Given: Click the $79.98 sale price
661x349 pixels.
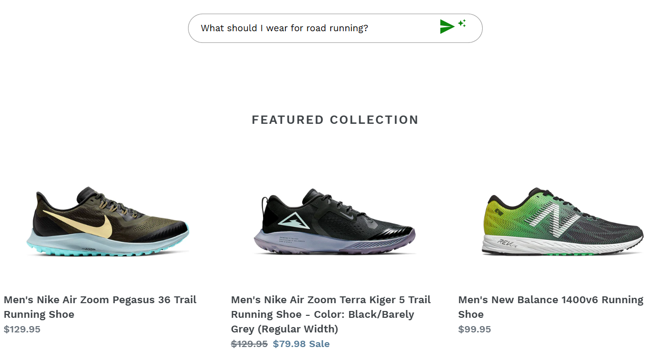Looking at the screenshot, I should [289, 344].
